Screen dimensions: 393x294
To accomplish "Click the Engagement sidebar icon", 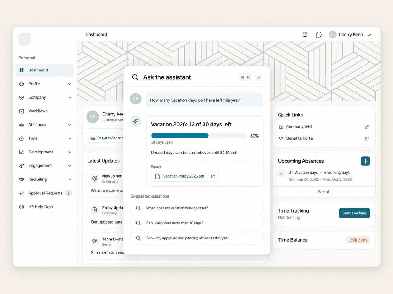I will click(21, 166).
